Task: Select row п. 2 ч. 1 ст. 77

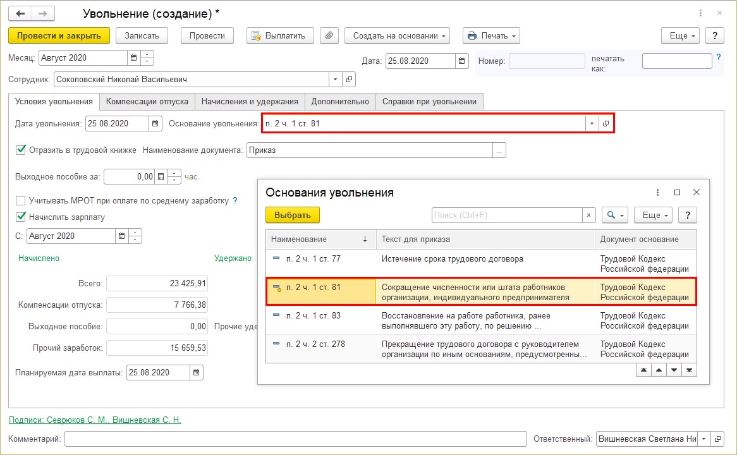Action: click(x=481, y=264)
